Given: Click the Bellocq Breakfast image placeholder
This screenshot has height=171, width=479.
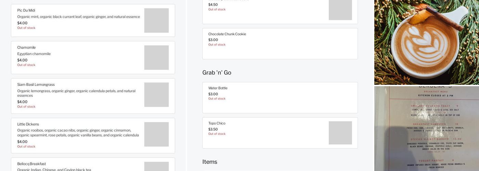Looking at the screenshot, I should pos(156,166).
